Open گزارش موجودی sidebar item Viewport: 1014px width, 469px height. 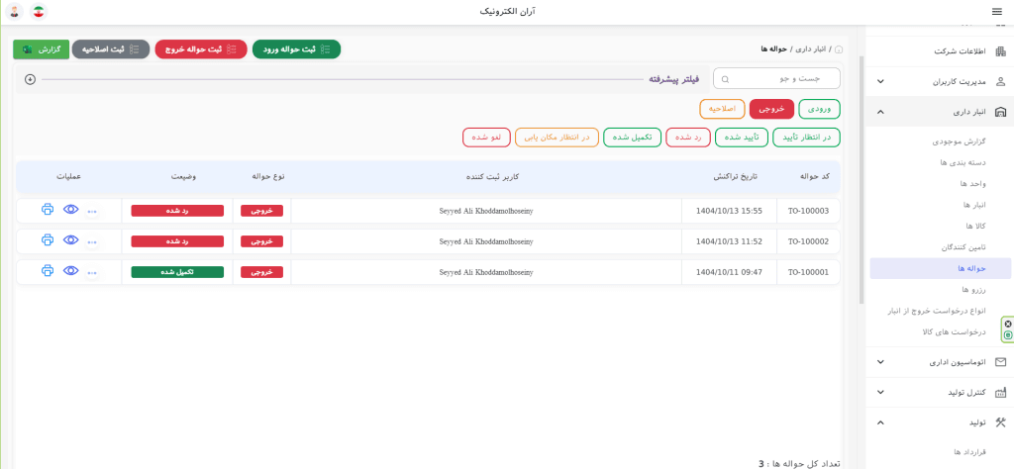click(x=959, y=141)
